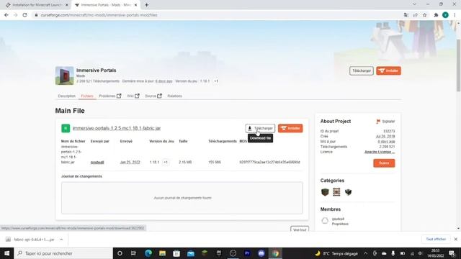
Task: Click the third category icon under Catégories
Action: [x=349, y=192]
